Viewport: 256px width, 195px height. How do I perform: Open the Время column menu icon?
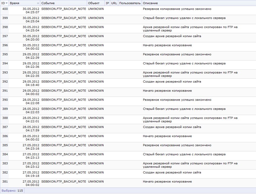38,3
